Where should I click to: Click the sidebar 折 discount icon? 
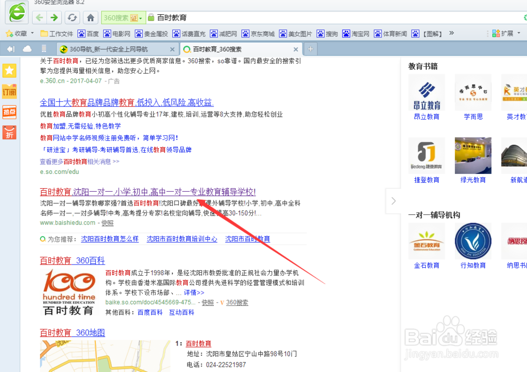pos(9,133)
